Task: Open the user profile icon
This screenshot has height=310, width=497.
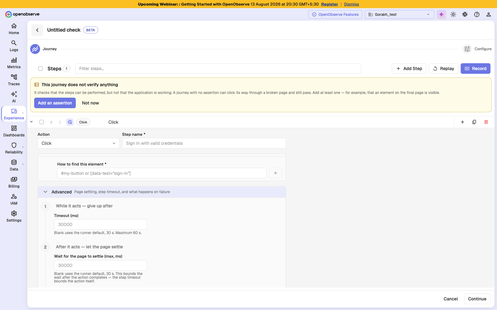Action: coord(489,15)
